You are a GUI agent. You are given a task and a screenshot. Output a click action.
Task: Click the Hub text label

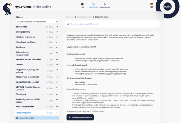[x=82, y=7]
